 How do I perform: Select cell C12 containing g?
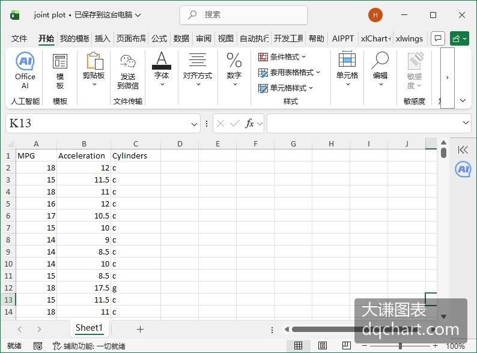tap(136, 288)
